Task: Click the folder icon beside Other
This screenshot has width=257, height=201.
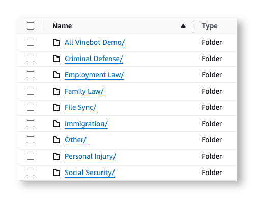Action: point(56,140)
